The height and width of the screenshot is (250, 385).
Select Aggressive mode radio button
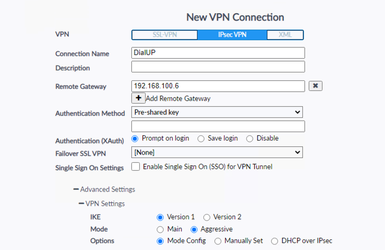[x=194, y=229]
